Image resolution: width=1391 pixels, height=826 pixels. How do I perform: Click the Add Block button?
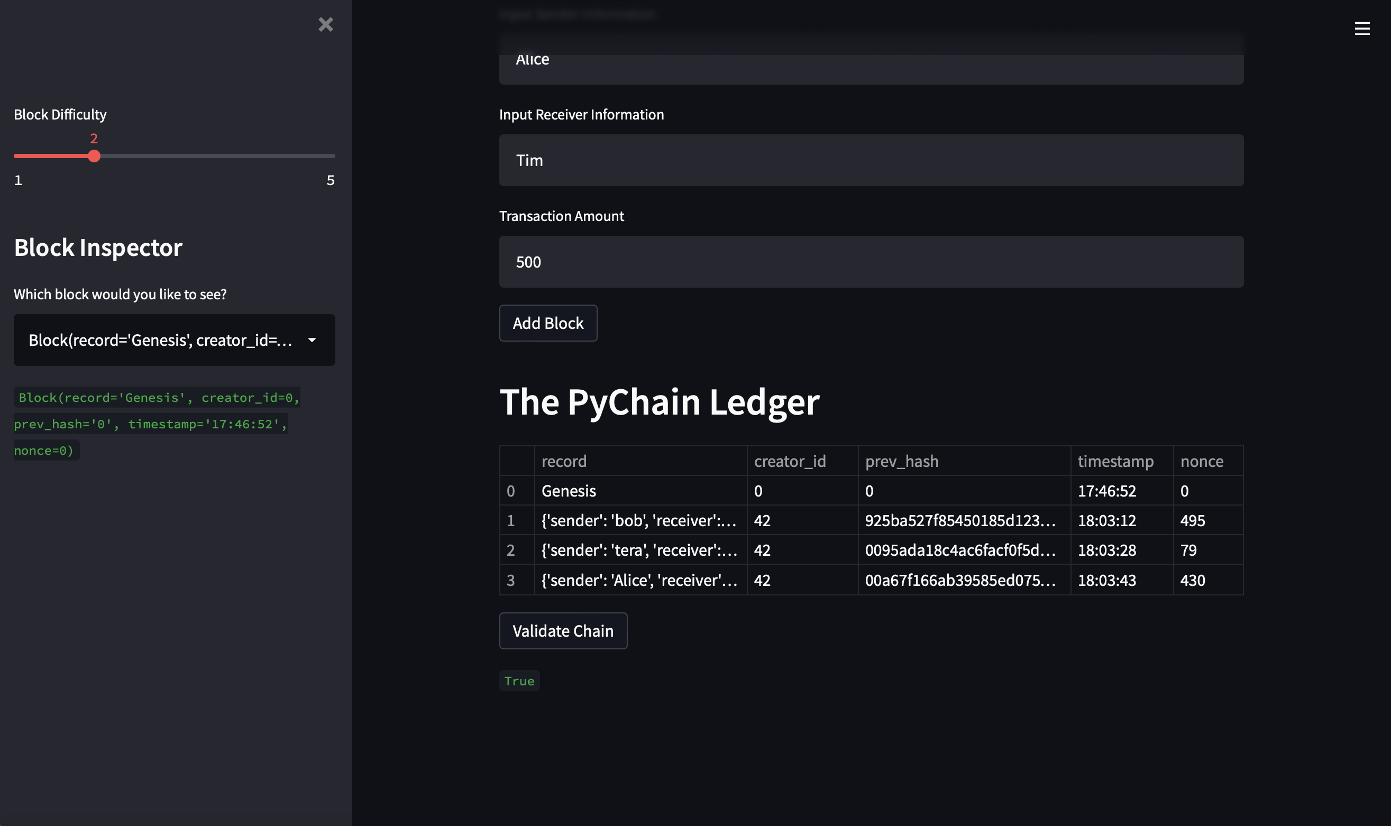[548, 323]
